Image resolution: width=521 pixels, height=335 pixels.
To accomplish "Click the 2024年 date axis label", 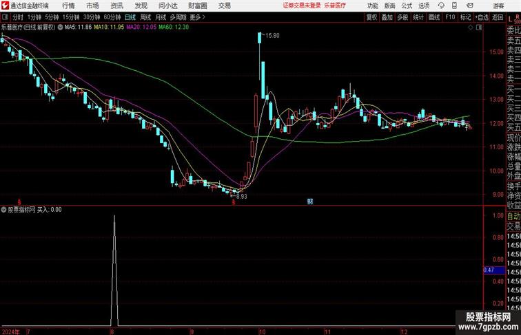I will 10,332.
